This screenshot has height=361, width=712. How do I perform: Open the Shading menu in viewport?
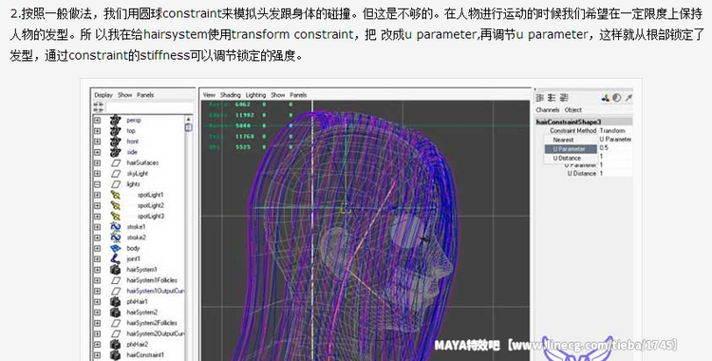coord(231,95)
